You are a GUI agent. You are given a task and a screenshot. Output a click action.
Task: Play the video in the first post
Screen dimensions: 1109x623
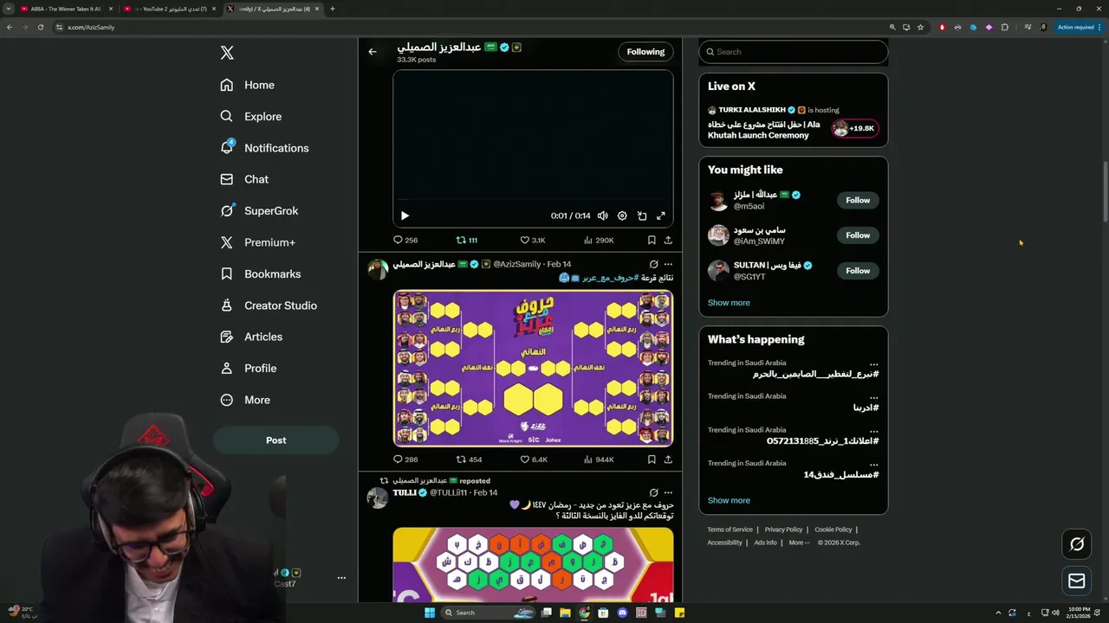click(x=405, y=215)
